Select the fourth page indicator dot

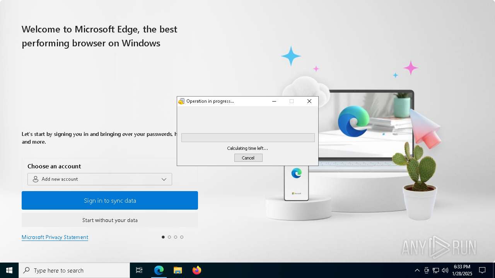coord(182,237)
